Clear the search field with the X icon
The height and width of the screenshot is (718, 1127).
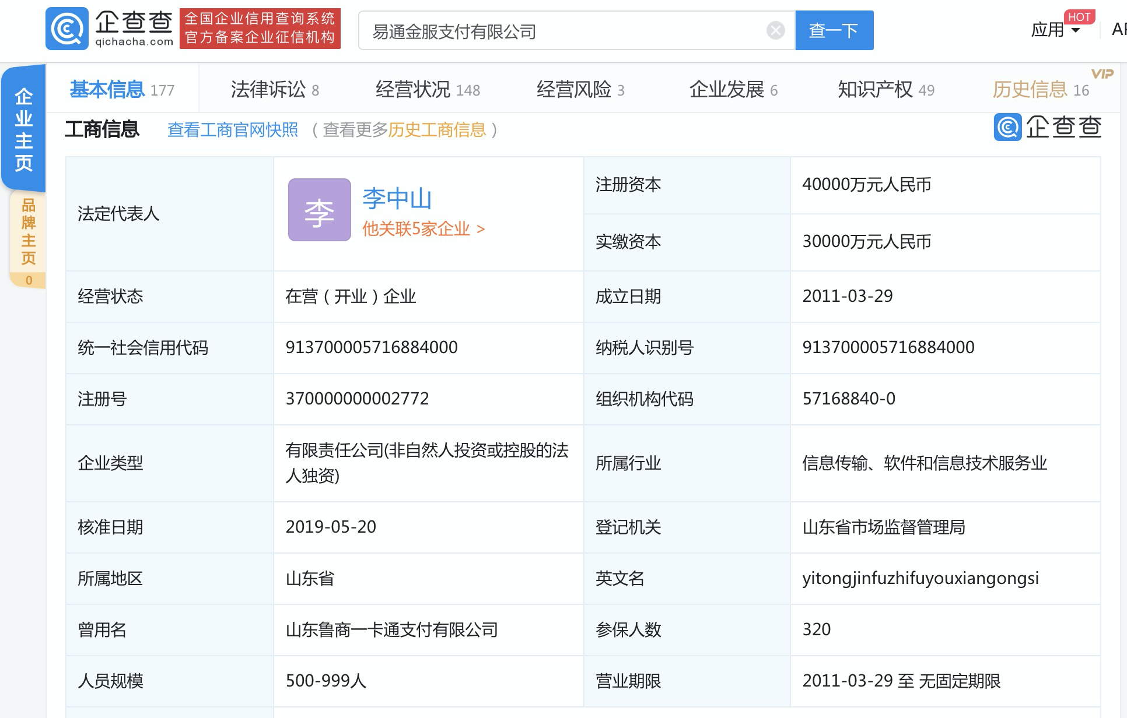(x=776, y=30)
